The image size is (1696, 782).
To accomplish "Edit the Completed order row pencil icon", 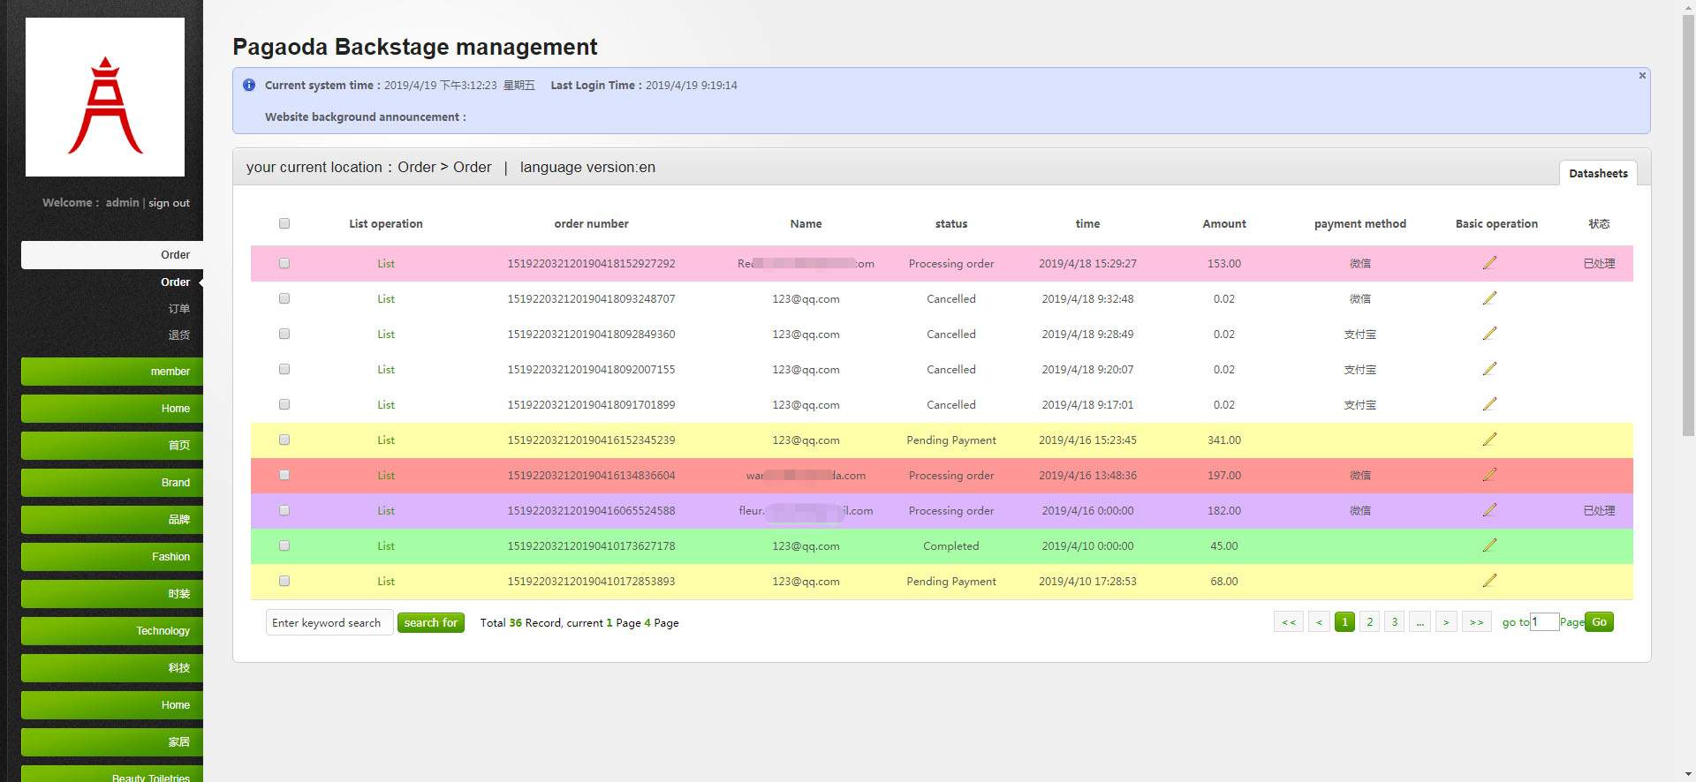I will (x=1489, y=545).
